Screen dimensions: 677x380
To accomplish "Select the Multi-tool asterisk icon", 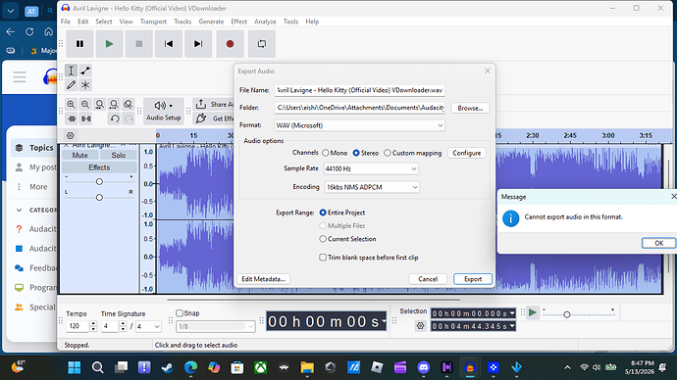I will point(85,85).
